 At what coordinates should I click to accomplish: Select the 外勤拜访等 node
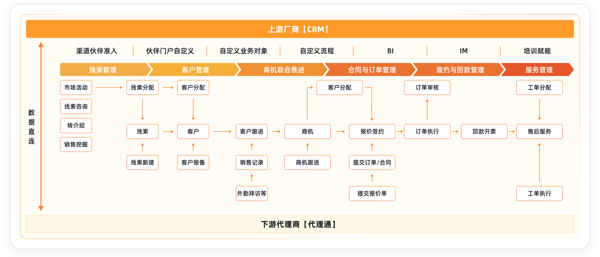click(251, 193)
